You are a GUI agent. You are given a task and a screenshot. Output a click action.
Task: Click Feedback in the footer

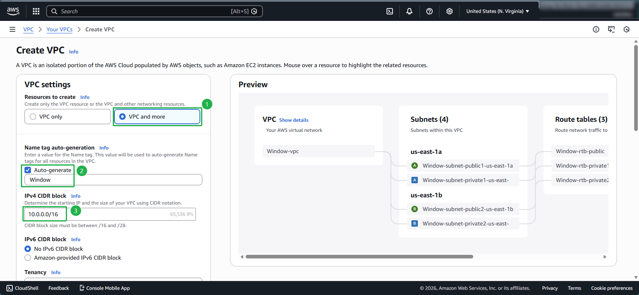point(59,288)
